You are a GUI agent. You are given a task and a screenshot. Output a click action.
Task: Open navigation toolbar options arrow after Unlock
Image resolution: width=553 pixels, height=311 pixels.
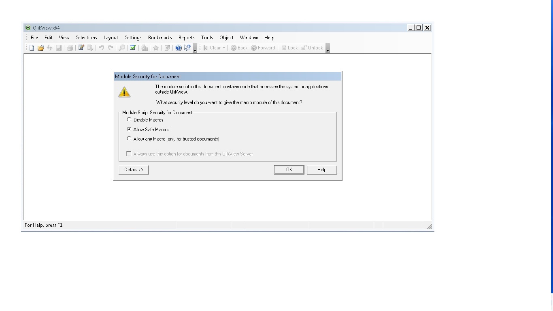tap(328, 48)
